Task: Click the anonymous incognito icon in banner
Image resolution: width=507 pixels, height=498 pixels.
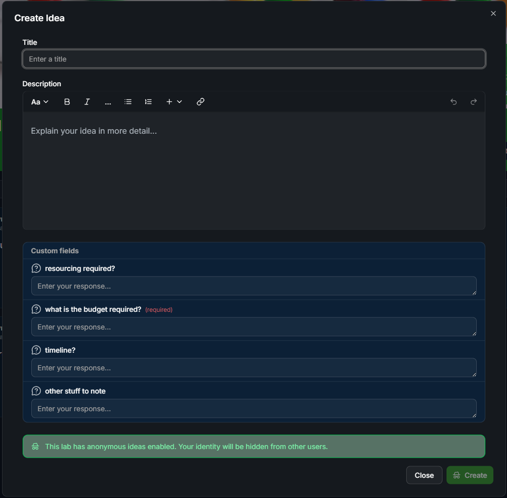Action: click(35, 447)
